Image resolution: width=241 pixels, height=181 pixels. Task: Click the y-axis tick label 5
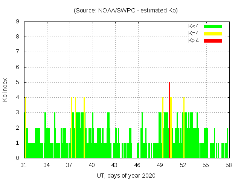[17, 82]
